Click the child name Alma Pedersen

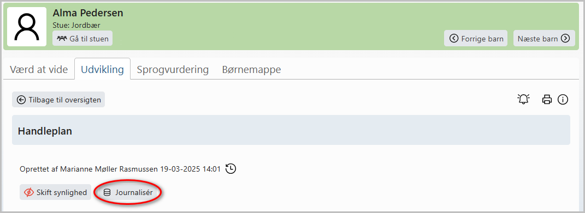pyautogui.click(x=88, y=13)
